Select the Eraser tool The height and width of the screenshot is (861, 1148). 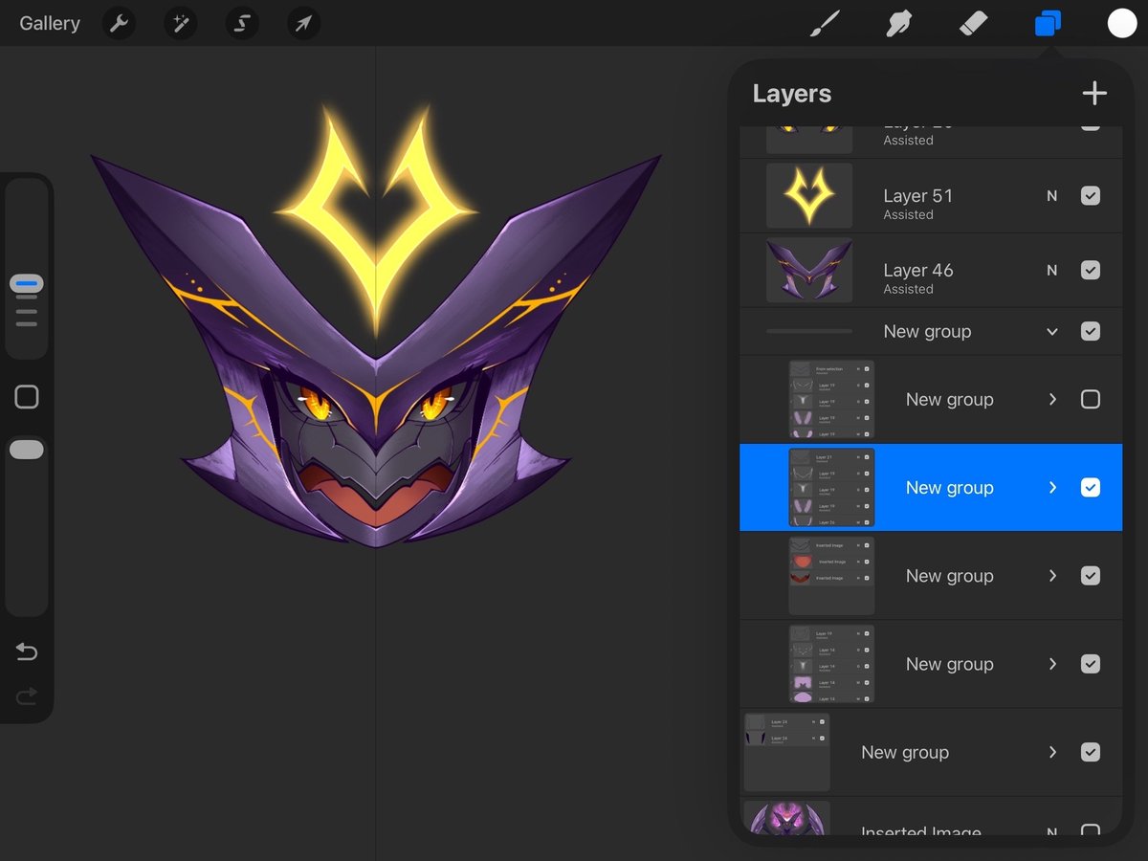click(x=973, y=23)
